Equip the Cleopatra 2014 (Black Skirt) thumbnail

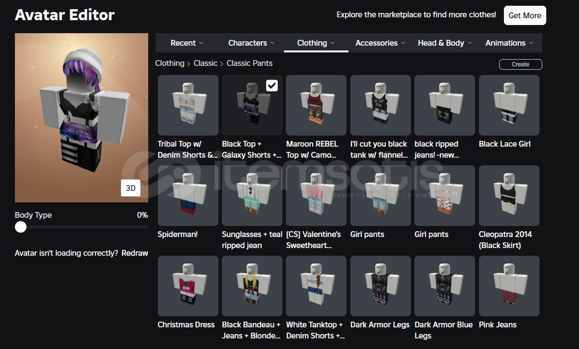(509, 196)
